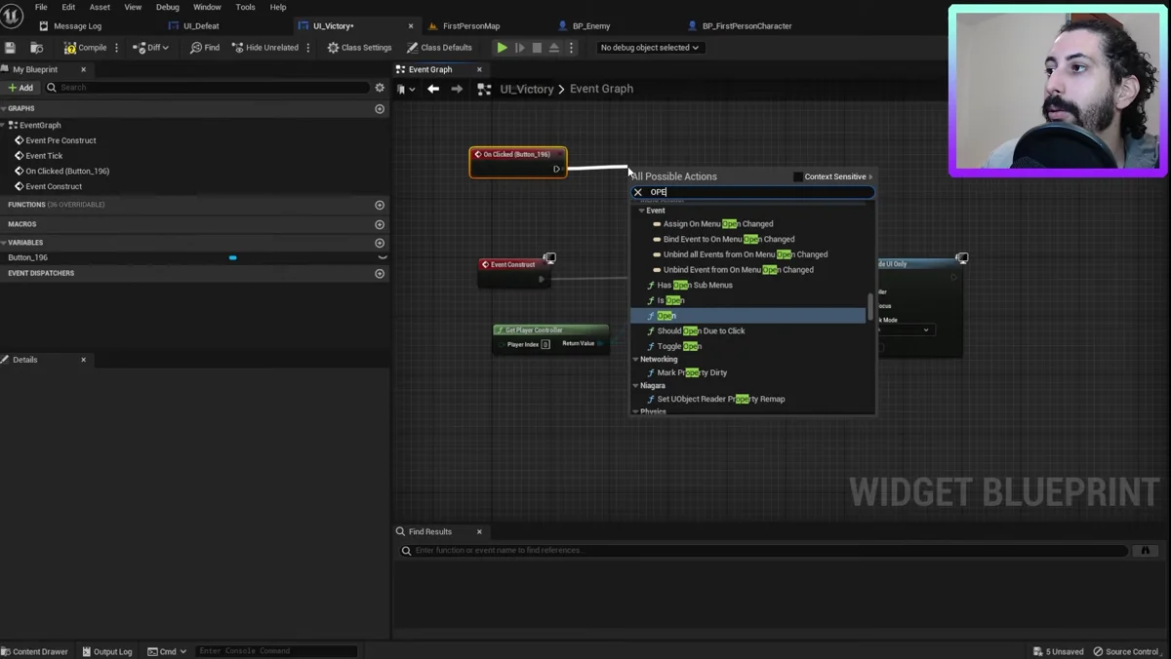Open the Diff dropdown

(151, 47)
